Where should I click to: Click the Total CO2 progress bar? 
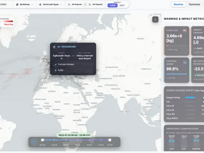177,46
